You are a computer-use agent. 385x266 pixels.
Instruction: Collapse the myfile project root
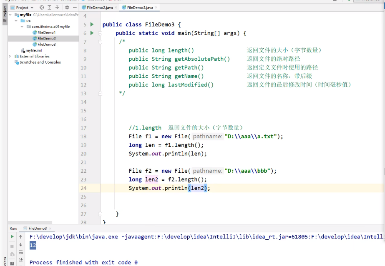tap(10, 15)
